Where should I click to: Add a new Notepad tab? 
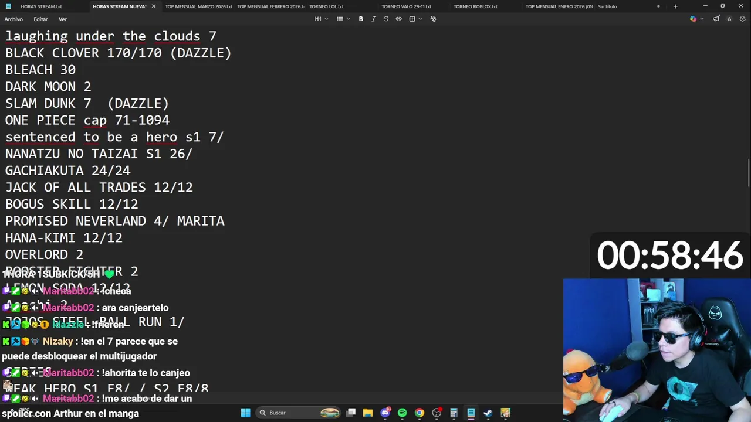[675, 6]
